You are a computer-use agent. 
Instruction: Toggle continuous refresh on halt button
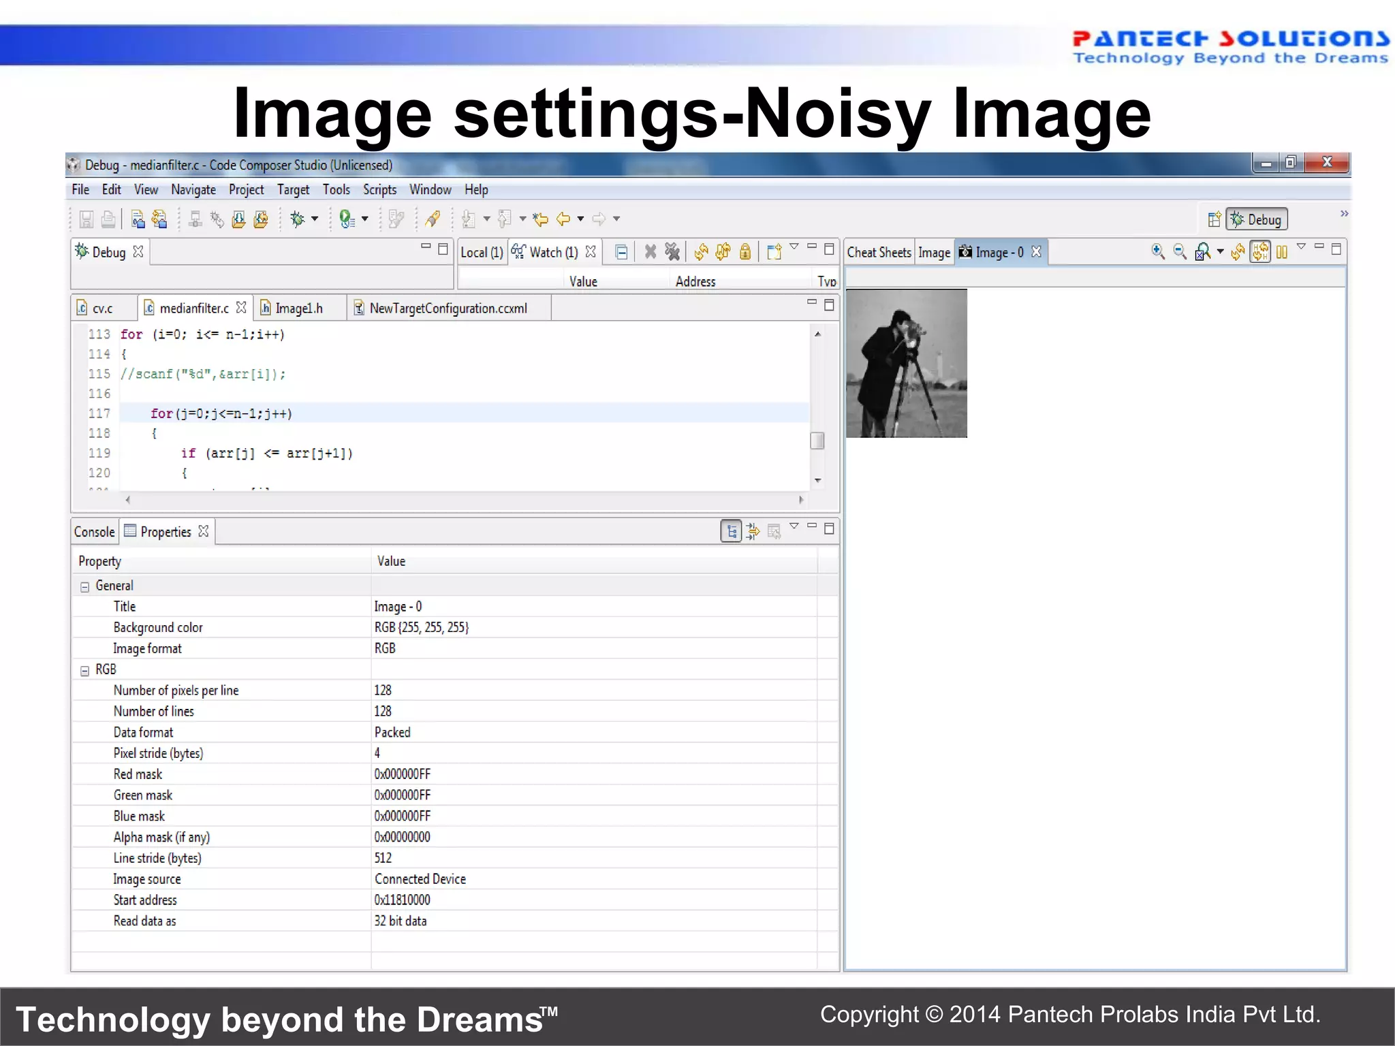(1260, 252)
